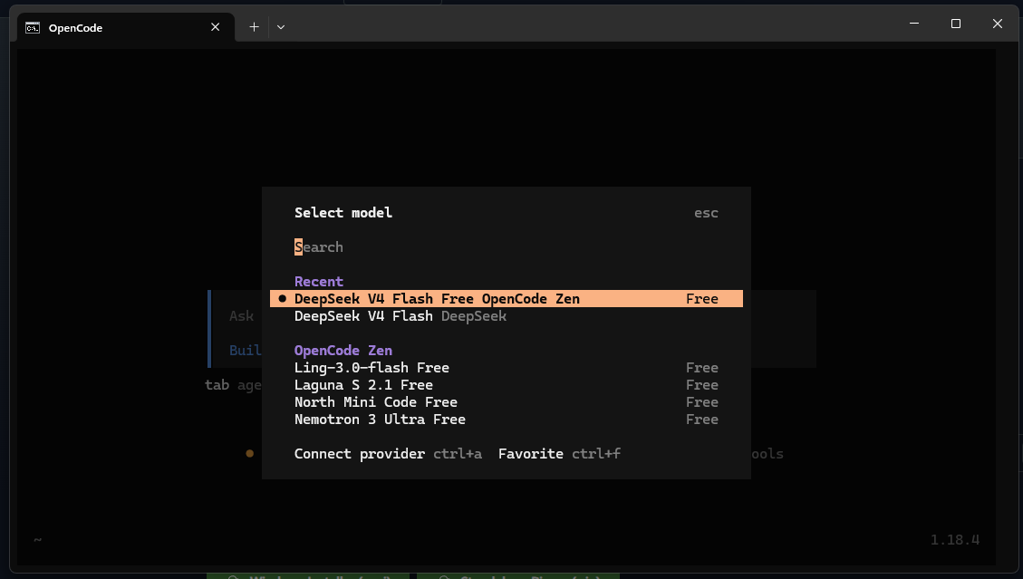Click the Build agent label behind dialog
This screenshot has height=579, width=1023.
click(246, 351)
